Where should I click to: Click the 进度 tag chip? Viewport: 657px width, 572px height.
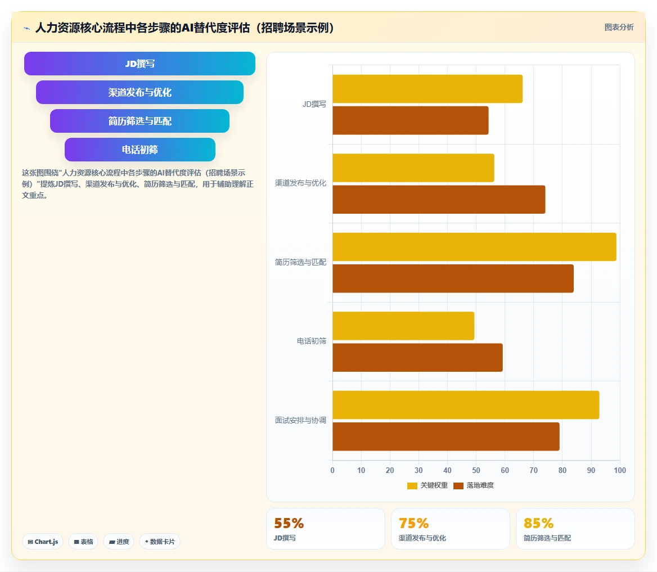pos(119,542)
